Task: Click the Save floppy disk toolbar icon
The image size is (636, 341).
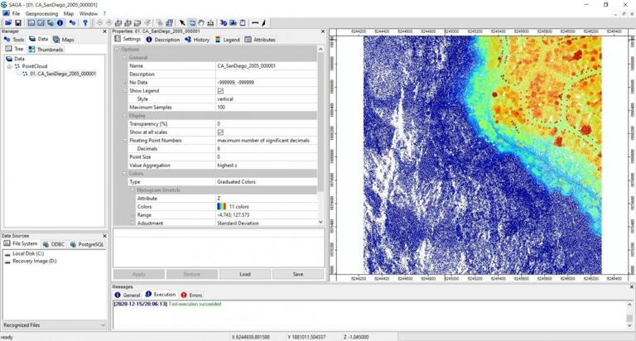Action: (18, 23)
